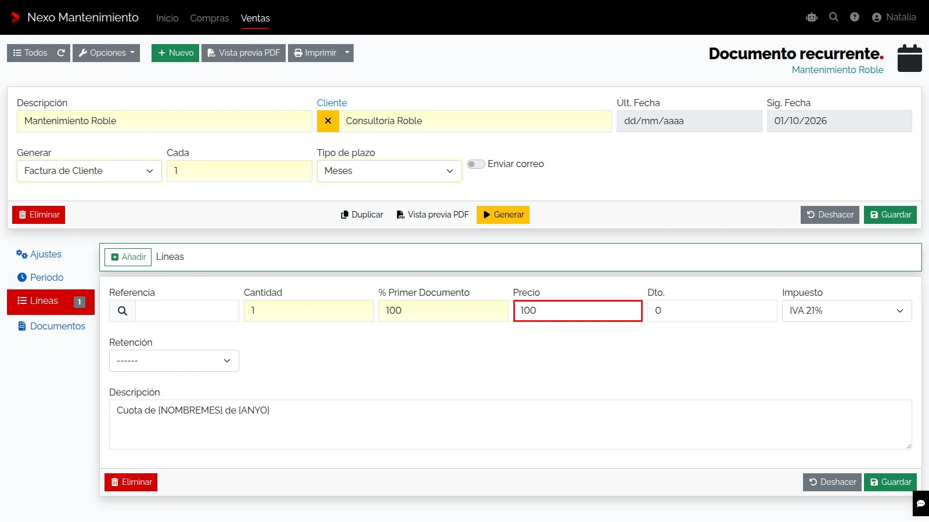The height and width of the screenshot is (522, 929).
Task: Click the yellow Generar button
Action: tap(503, 215)
